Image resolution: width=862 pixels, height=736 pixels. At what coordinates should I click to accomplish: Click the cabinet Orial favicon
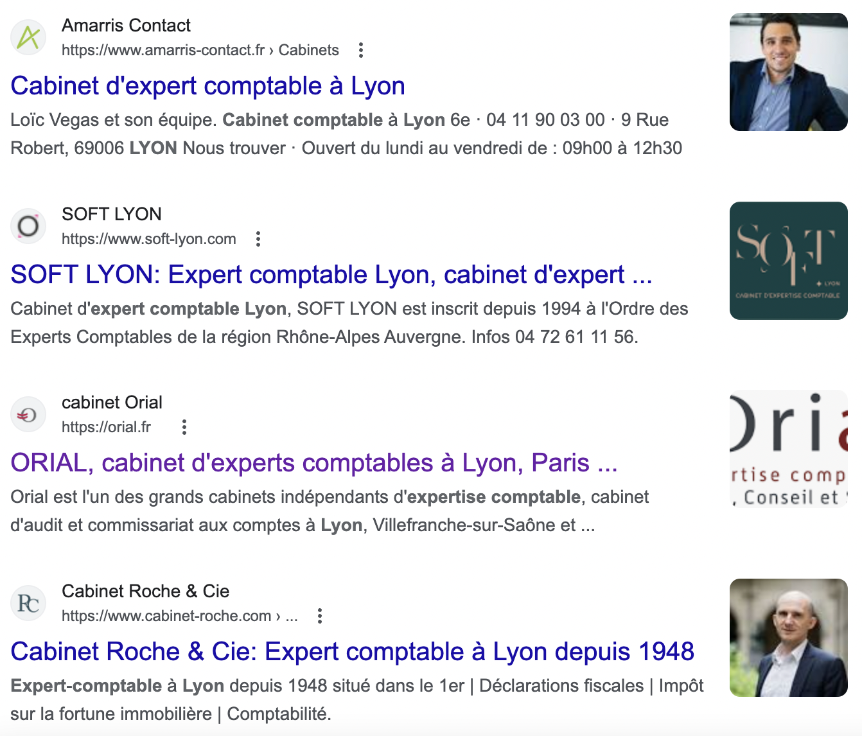(28, 415)
